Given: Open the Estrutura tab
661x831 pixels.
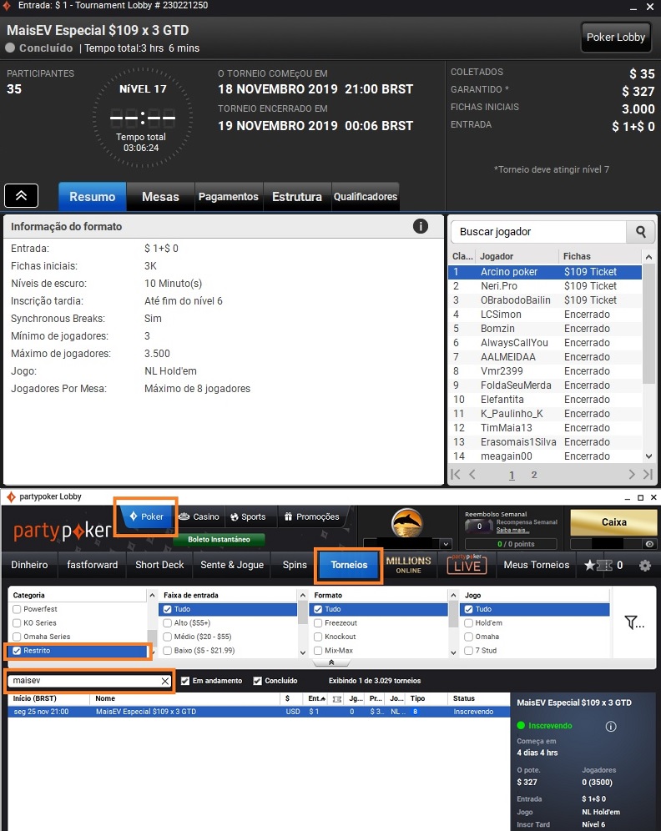Looking at the screenshot, I should pyautogui.click(x=297, y=197).
